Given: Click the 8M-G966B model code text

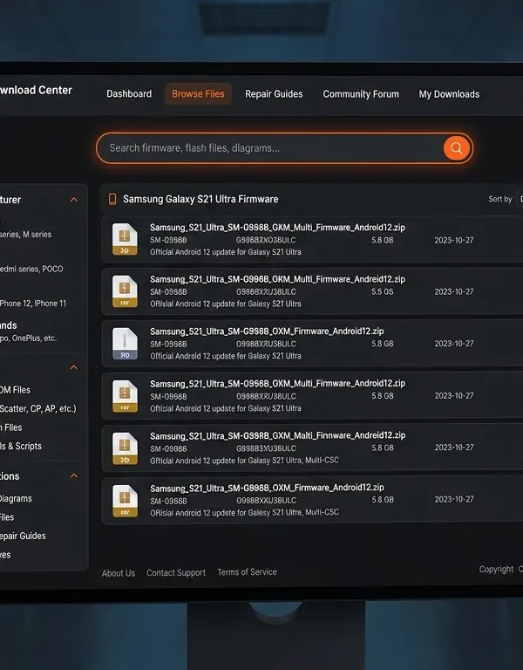Looking at the screenshot, I should coord(168,501).
